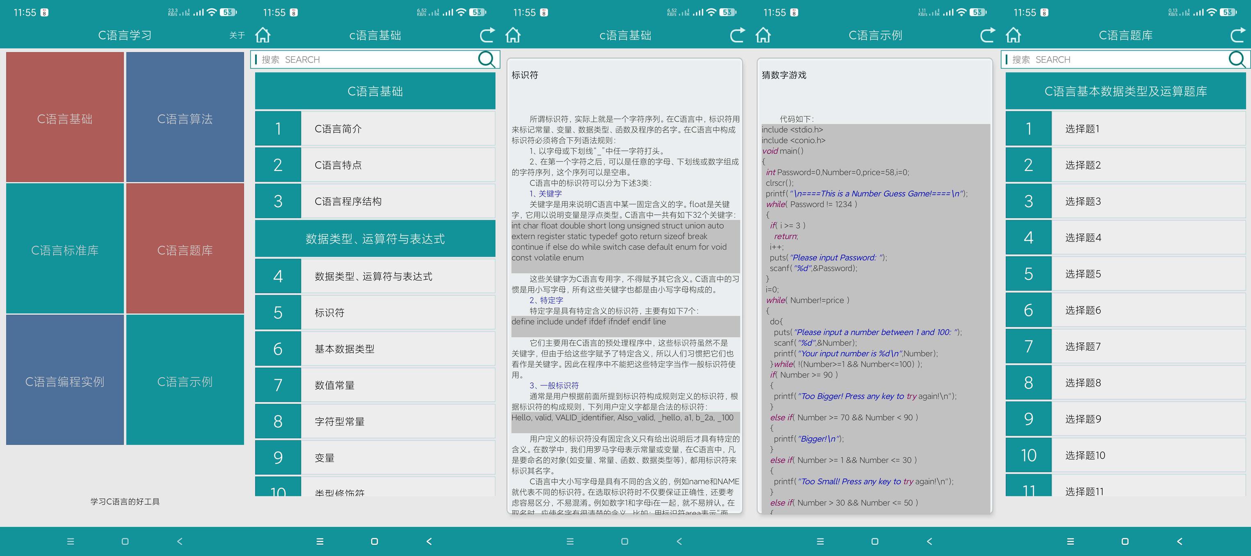The image size is (1251, 556).
Task: Open 关于 in the C语言学习 header
Action: [237, 35]
